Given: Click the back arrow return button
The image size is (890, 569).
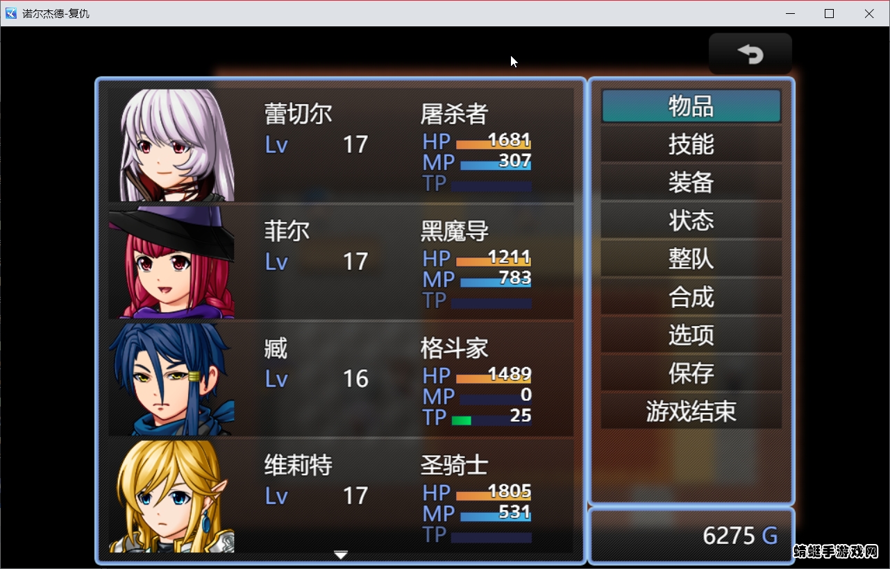Looking at the screenshot, I should 750,53.
